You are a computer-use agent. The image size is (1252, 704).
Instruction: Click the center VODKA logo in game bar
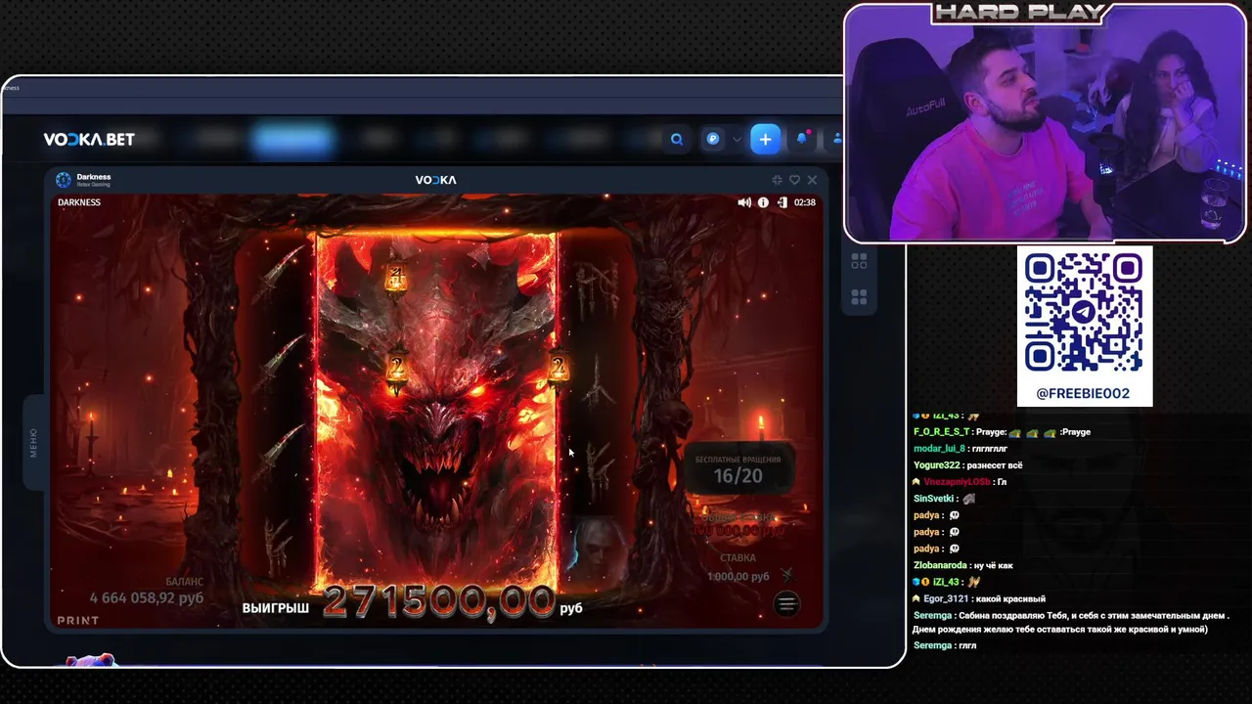(x=436, y=180)
